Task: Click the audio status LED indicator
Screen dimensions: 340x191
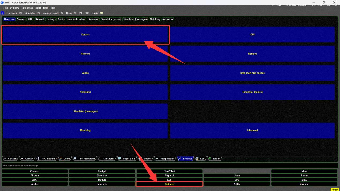Action: click(x=102, y=13)
